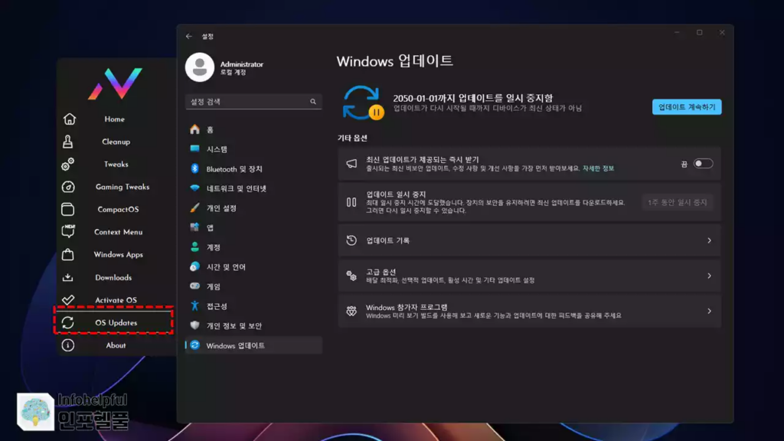Click the Home house icon in tweak tool

tap(69, 119)
